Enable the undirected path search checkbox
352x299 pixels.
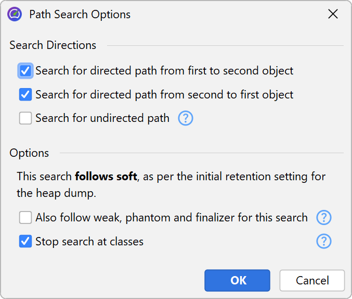pyautogui.click(x=25, y=118)
